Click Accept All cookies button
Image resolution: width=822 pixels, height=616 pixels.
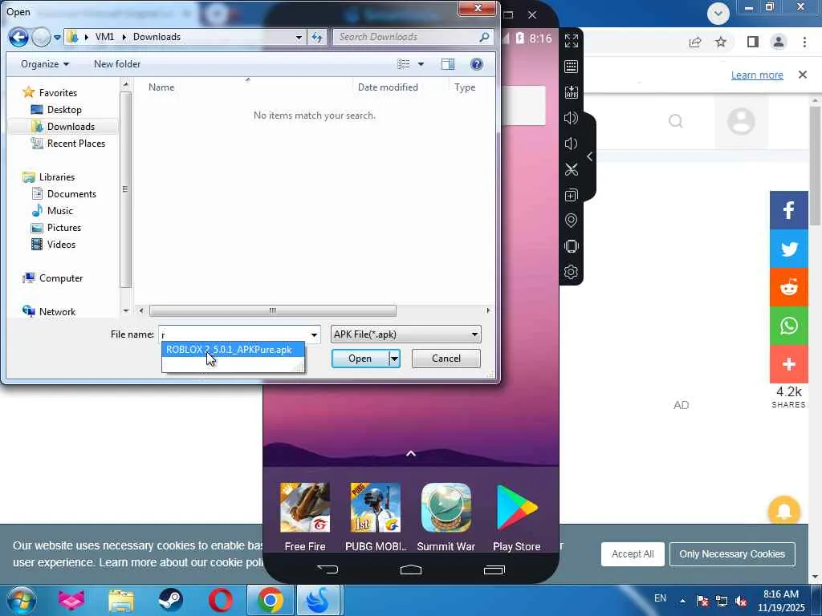633,554
